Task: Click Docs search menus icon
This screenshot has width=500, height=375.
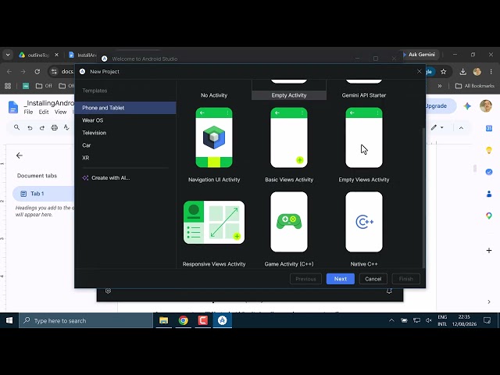Action: pyautogui.click(x=17, y=127)
